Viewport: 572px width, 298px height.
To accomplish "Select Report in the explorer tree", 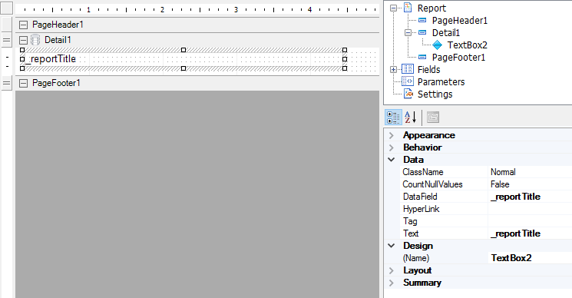I will pyautogui.click(x=431, y=8).
